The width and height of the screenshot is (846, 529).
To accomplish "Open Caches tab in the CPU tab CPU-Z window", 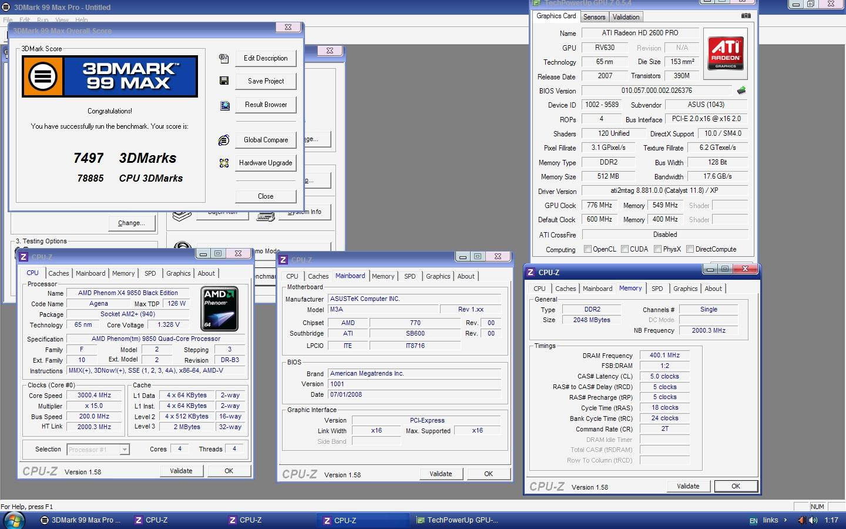I will (x=58, y=273).
